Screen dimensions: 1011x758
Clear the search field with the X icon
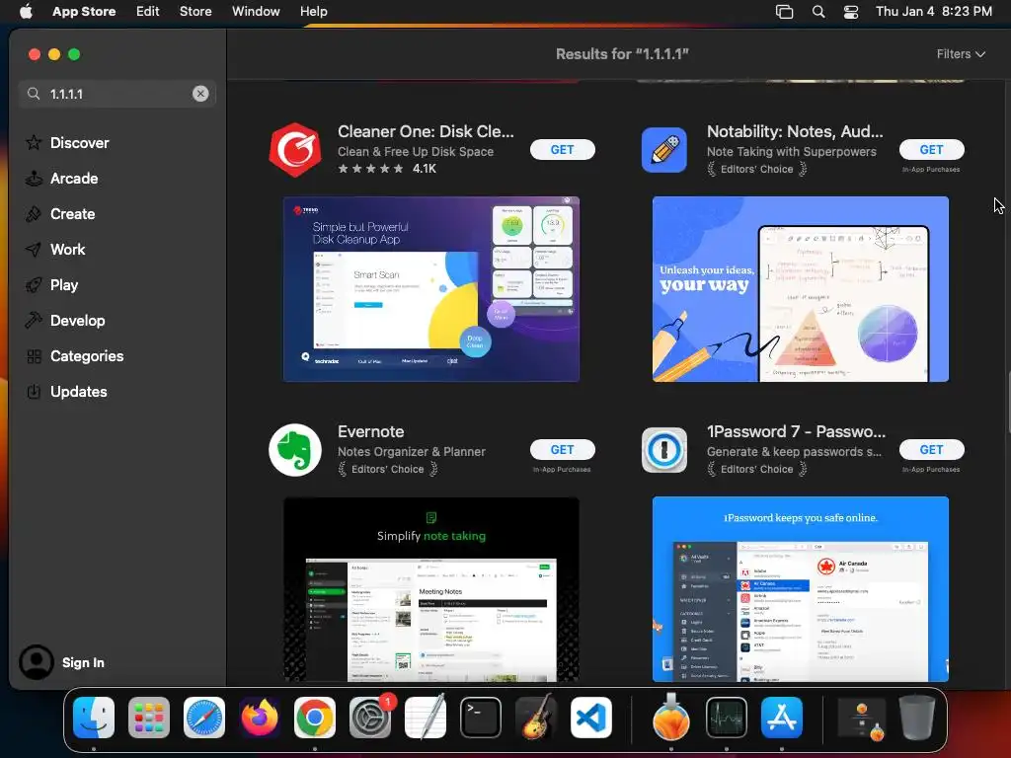pyautogui.click(x=200, y=94)
